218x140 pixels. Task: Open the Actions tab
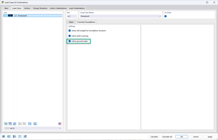[x=27, y=8]
